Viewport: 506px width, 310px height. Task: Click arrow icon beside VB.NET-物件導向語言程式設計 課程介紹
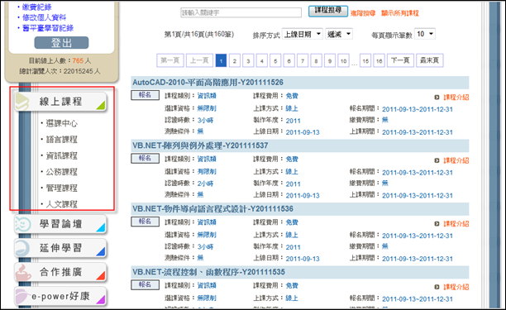coord(437,223)
